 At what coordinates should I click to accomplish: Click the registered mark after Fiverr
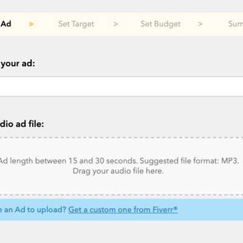(x=176, y=208)
